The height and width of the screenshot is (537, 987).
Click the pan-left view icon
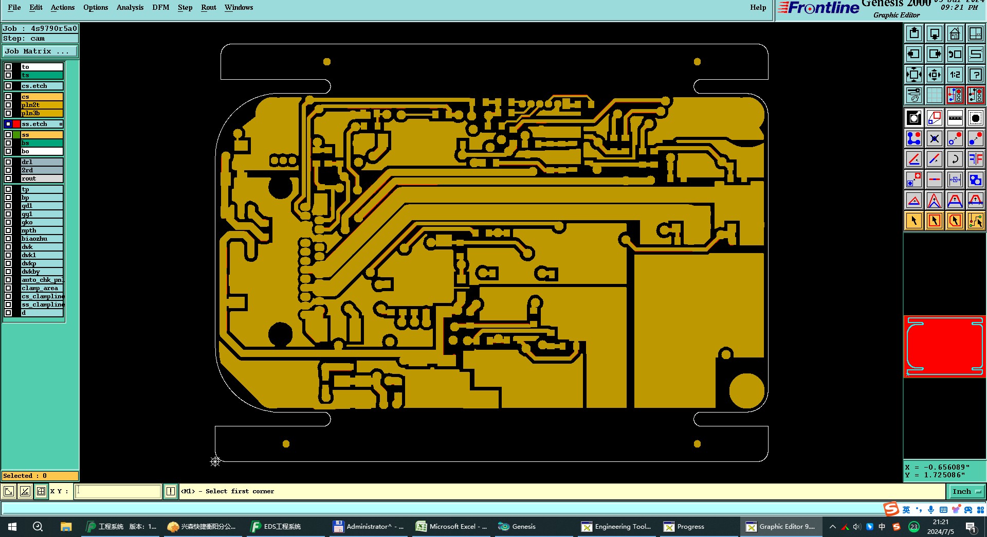coord(913,54)
